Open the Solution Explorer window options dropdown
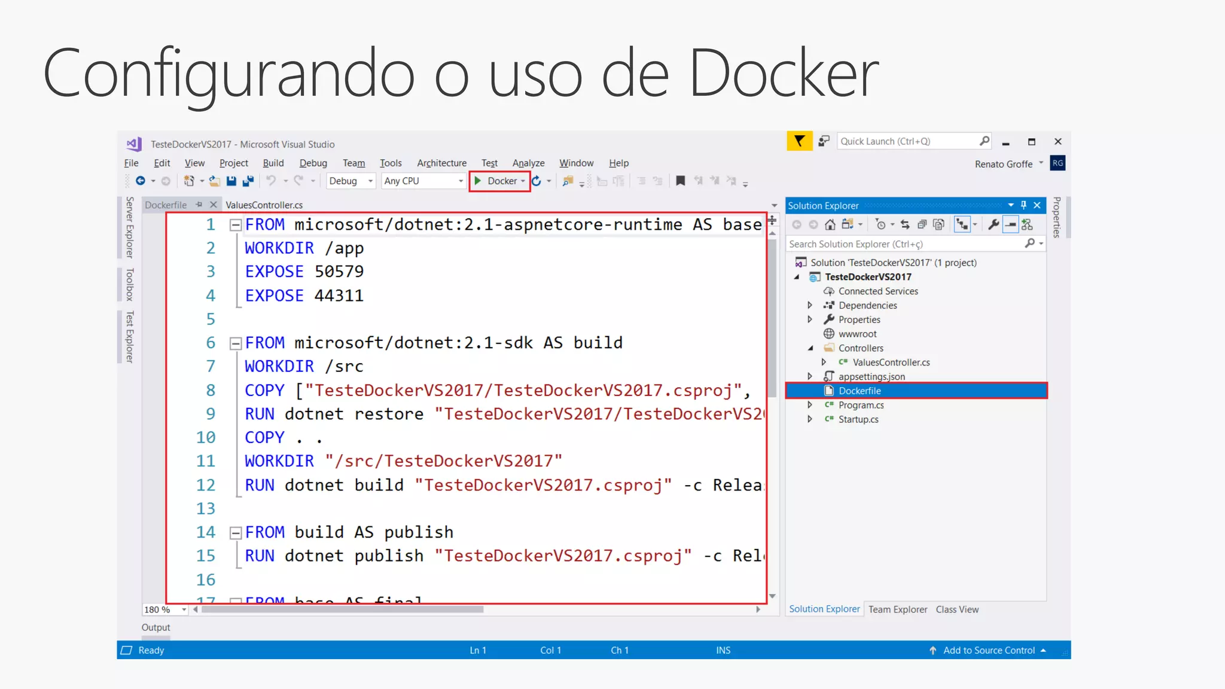 coord(1011,205)
